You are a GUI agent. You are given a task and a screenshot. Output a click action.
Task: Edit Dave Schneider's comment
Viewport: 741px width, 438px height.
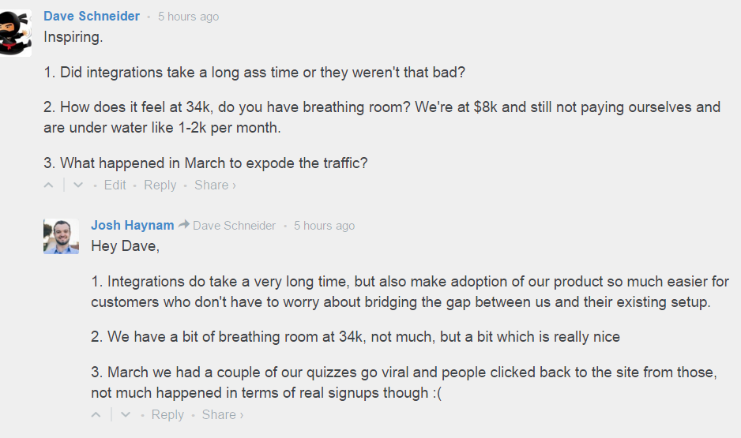115,185
